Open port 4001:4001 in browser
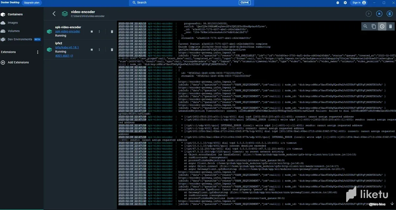 coord(64,56)
